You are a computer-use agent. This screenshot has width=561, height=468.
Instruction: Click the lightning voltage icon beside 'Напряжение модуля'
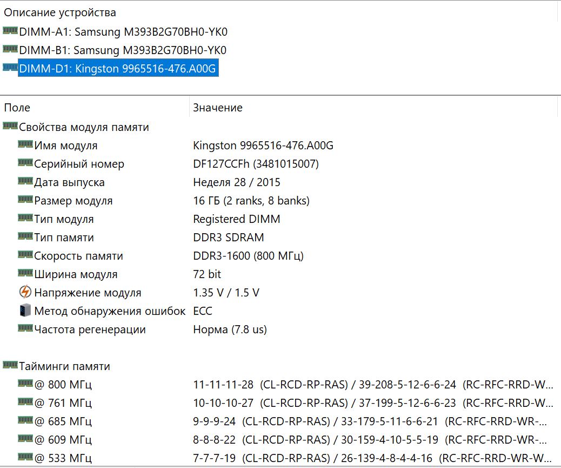(x=25, y=292)
